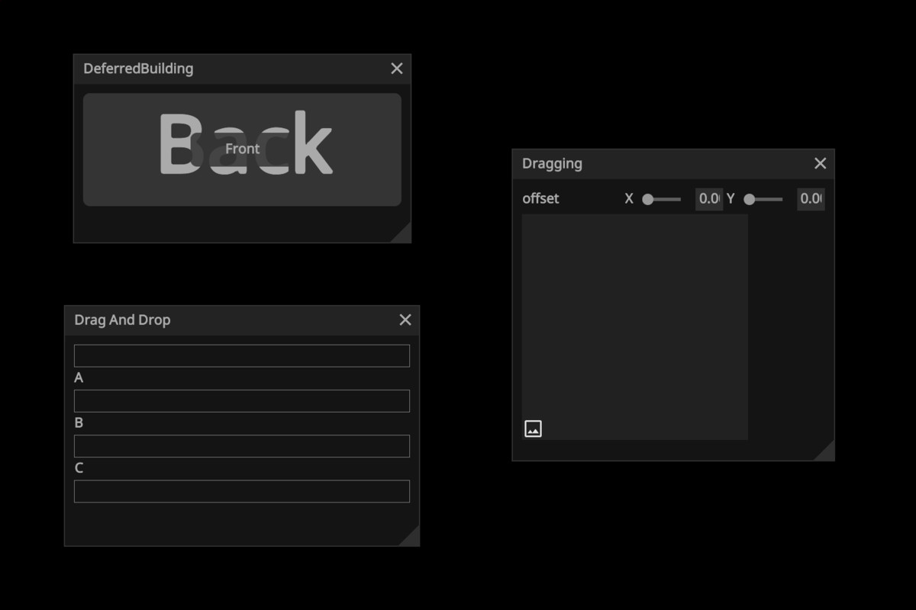Click the drop slot between A and B

[242, 401]
